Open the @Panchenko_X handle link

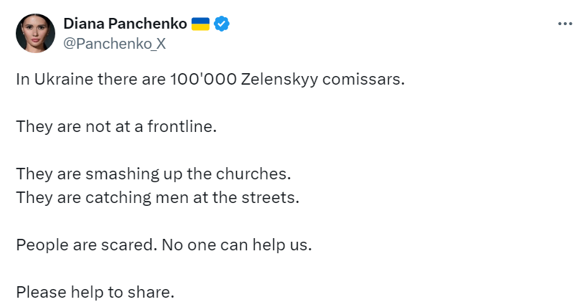115,43
